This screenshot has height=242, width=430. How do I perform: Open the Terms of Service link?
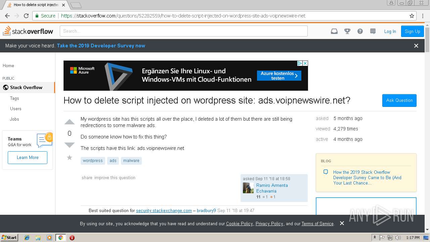tap(317, 224)
